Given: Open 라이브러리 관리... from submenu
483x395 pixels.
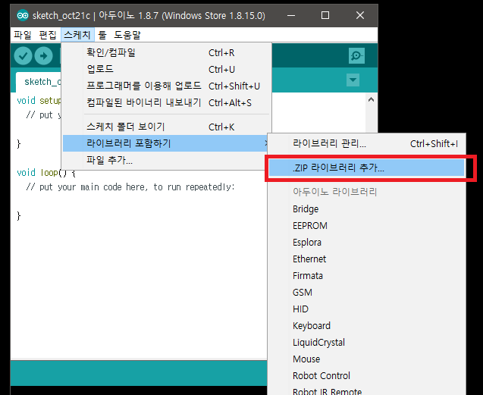Looking at the screenshot, I should click(366, 143).
